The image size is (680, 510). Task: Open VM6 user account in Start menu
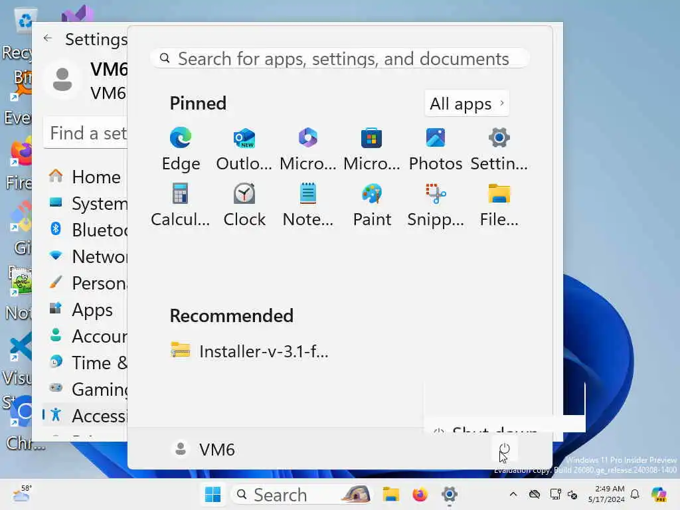click(203, 450)
